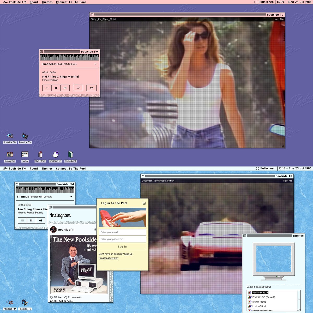Open the Social desktop icon

click(25, 155)
